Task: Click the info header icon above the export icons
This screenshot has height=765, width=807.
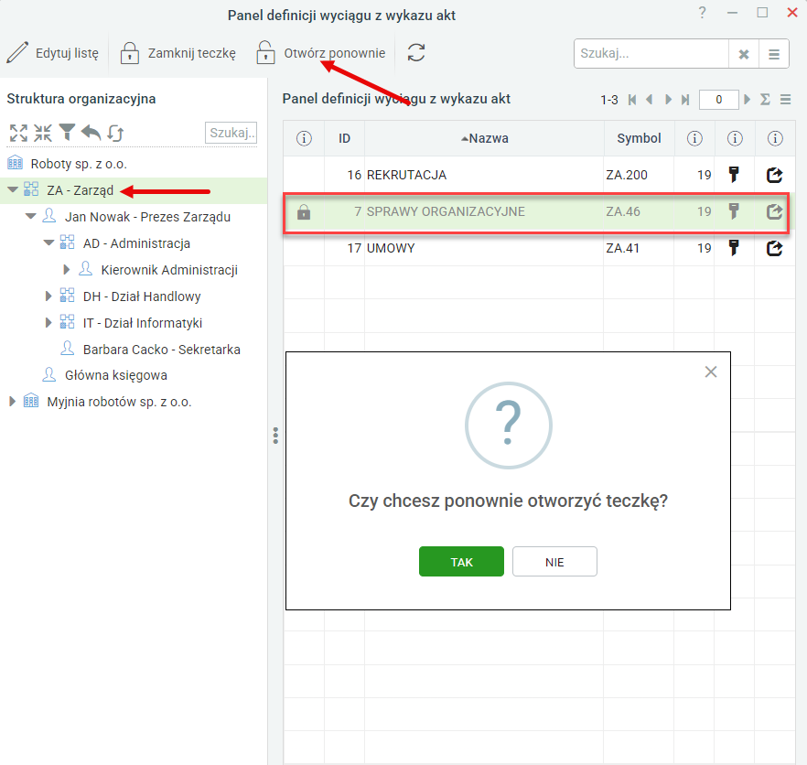Action: click(775, 138)
